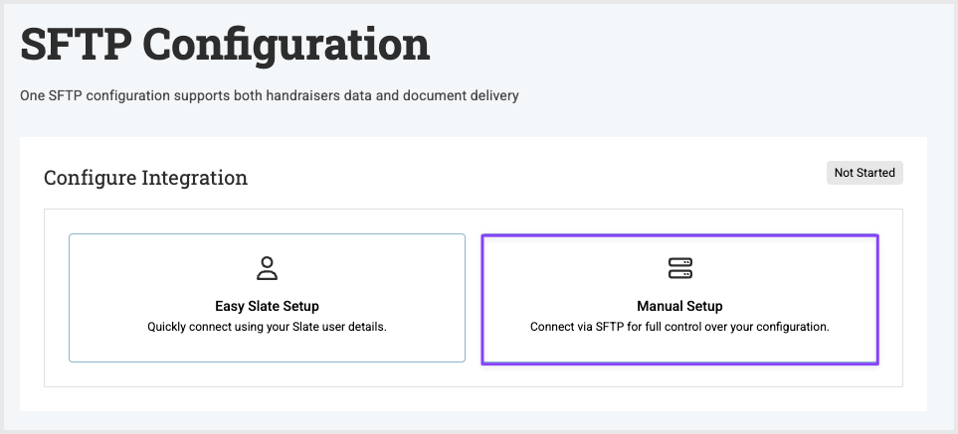The width and height of the screenshot is (958, 434).
Task: Click the Configure Integration heading
Action: (x=145, y=179)
